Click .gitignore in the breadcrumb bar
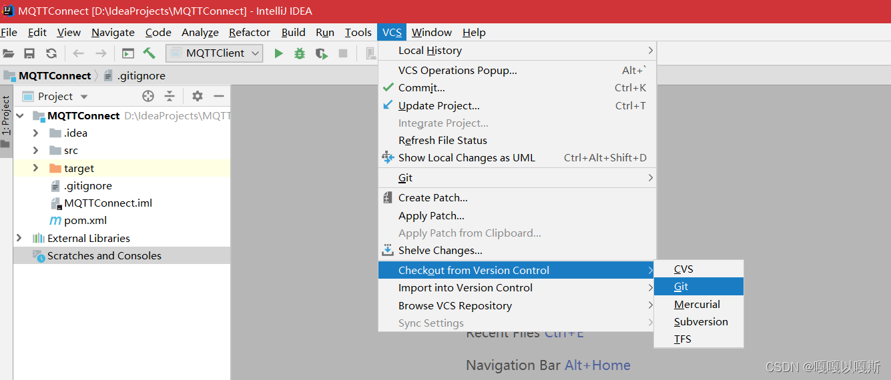This screenshot has height=380, width=891. tap(135, 75)
